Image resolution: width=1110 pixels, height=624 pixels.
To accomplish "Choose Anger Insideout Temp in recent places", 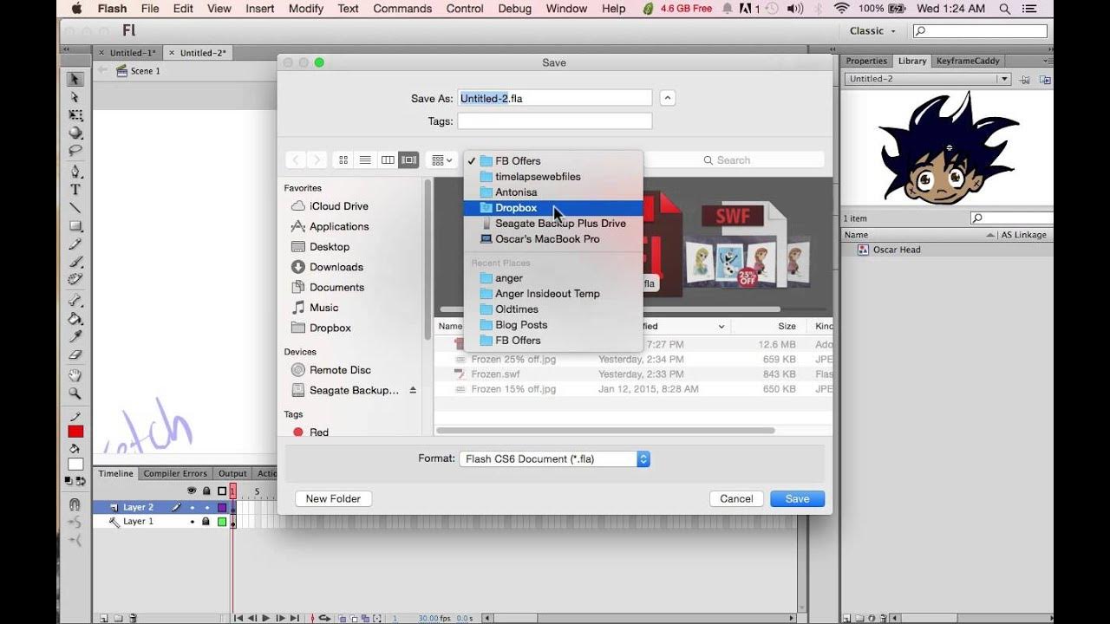I will point(553,294).
